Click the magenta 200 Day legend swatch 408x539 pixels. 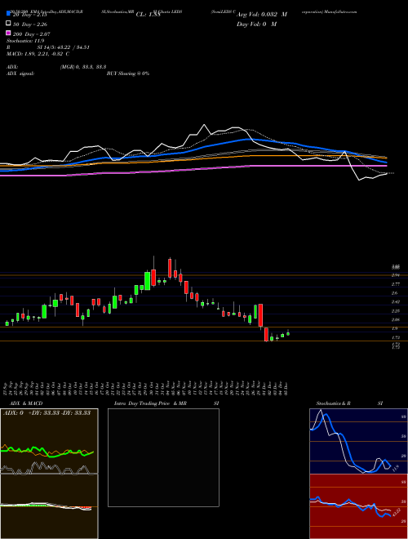click(x=8, y=33)
